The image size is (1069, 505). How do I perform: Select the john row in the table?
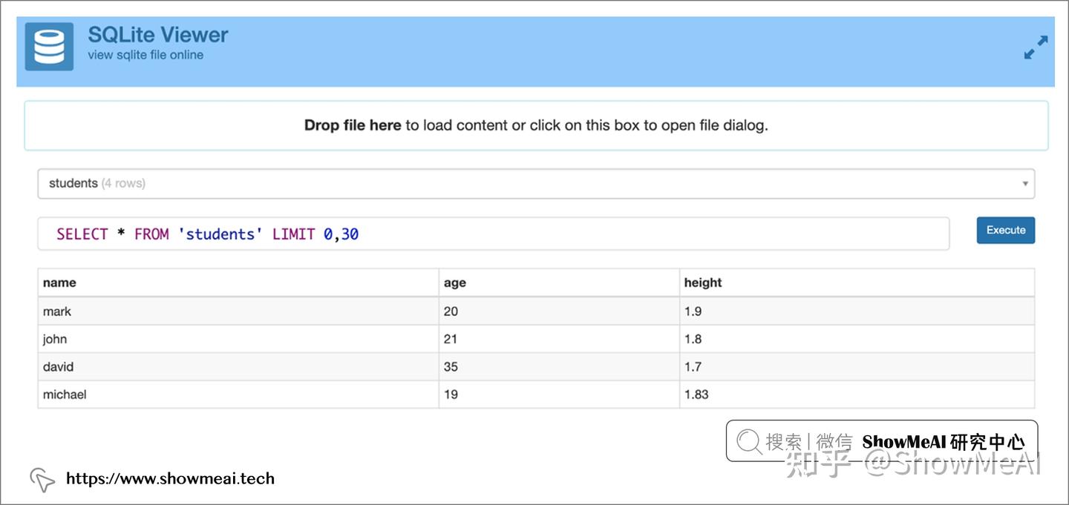536,339
